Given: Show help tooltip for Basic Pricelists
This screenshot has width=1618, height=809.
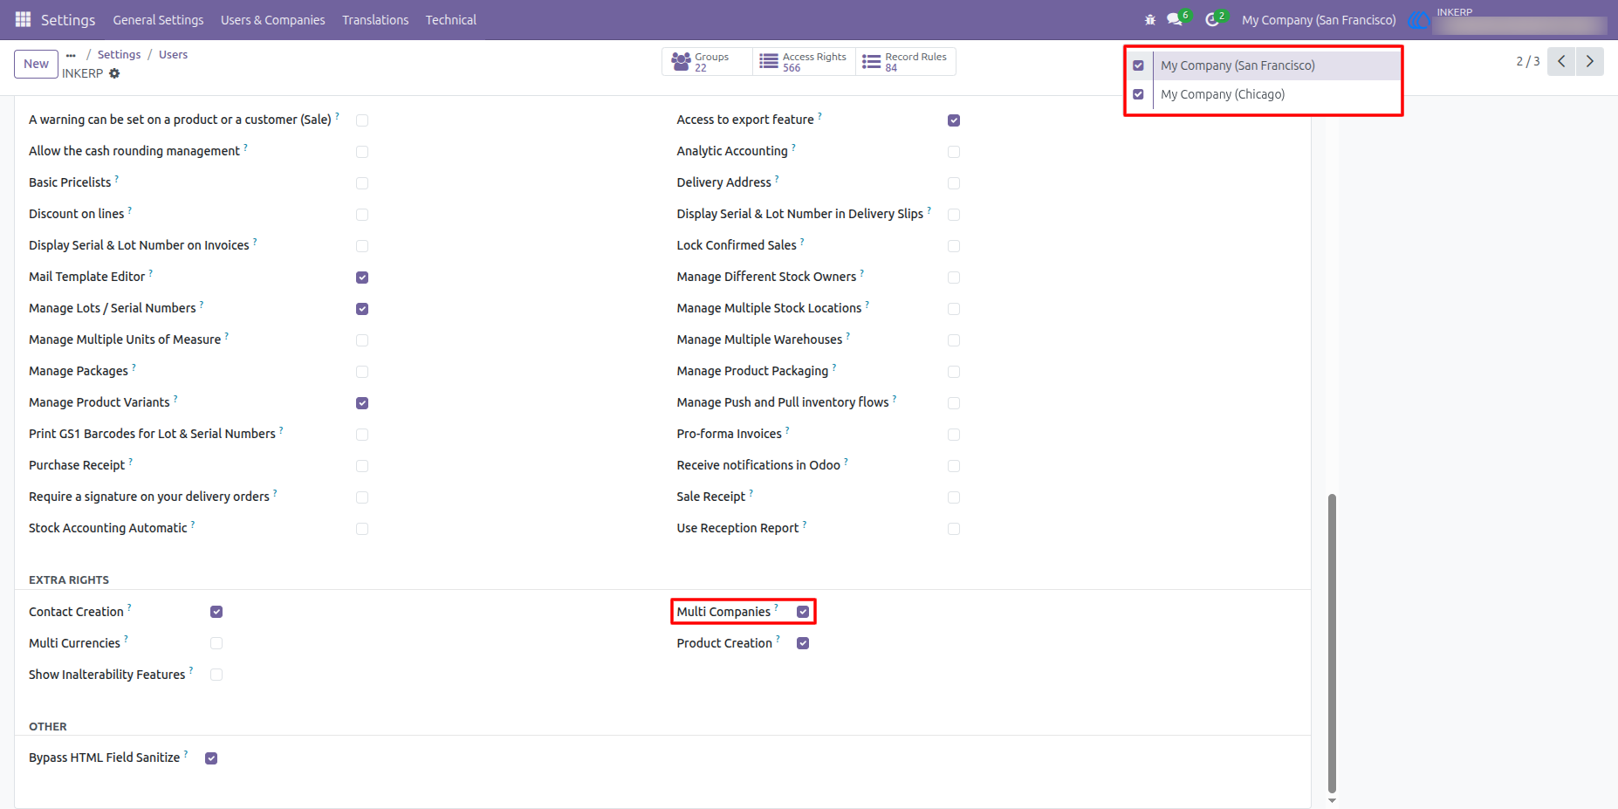Looking at the screenshot, I should [116, 178].
